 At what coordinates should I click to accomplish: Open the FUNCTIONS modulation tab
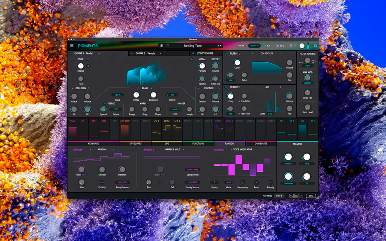tap(198, 143)
